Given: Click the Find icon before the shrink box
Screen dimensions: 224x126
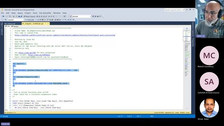Looking at the screenshot, I should tap(71, 16).
